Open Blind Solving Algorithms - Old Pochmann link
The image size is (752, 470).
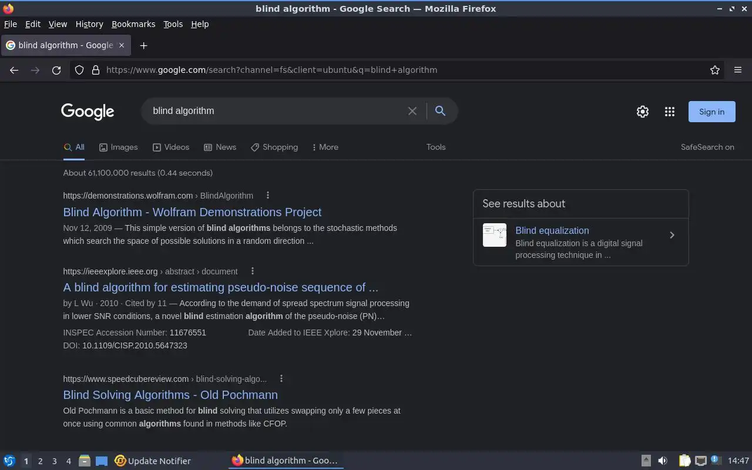[x=170, y=395]
